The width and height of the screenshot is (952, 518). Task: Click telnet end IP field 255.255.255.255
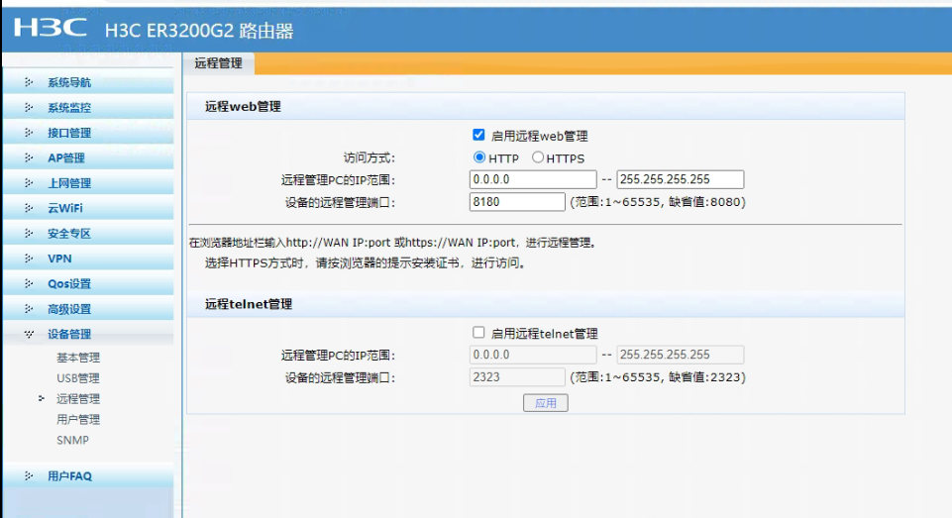click(680, 355)
